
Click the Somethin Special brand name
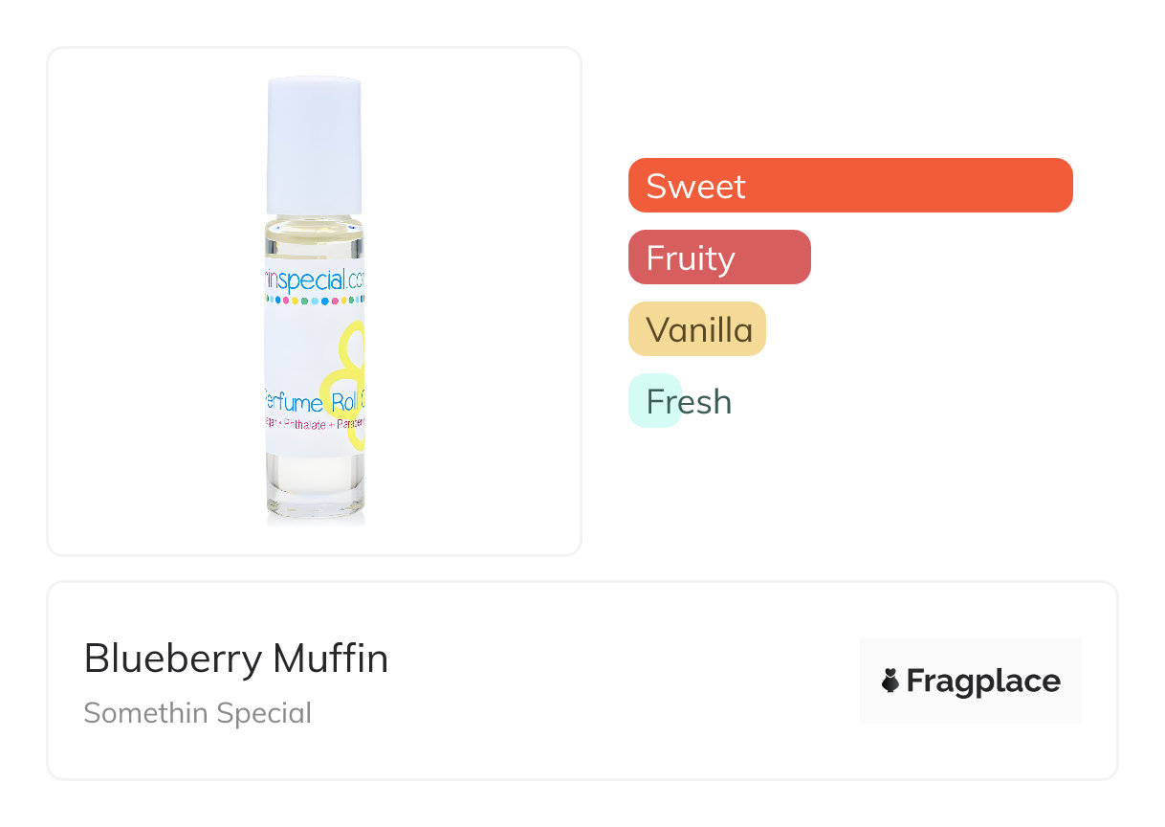click(198, 713)
